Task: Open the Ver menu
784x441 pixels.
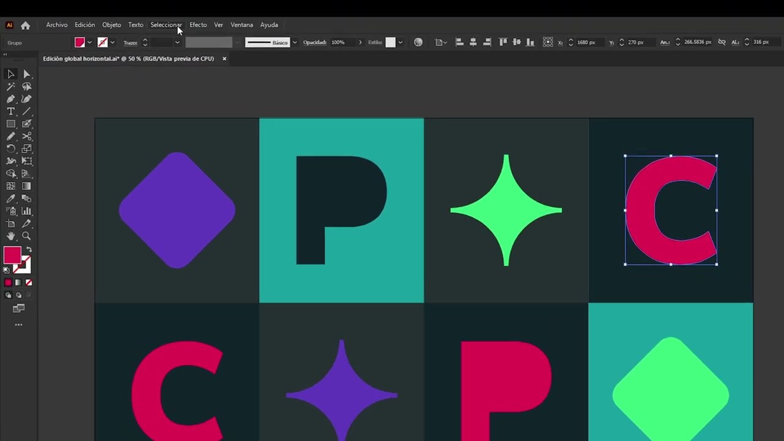Action: pos(218,25)
